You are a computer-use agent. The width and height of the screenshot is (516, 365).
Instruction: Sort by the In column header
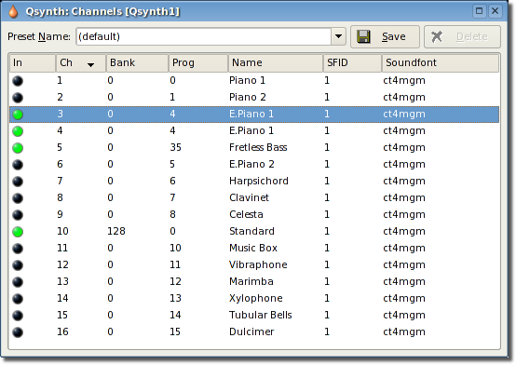coord(33,63)
